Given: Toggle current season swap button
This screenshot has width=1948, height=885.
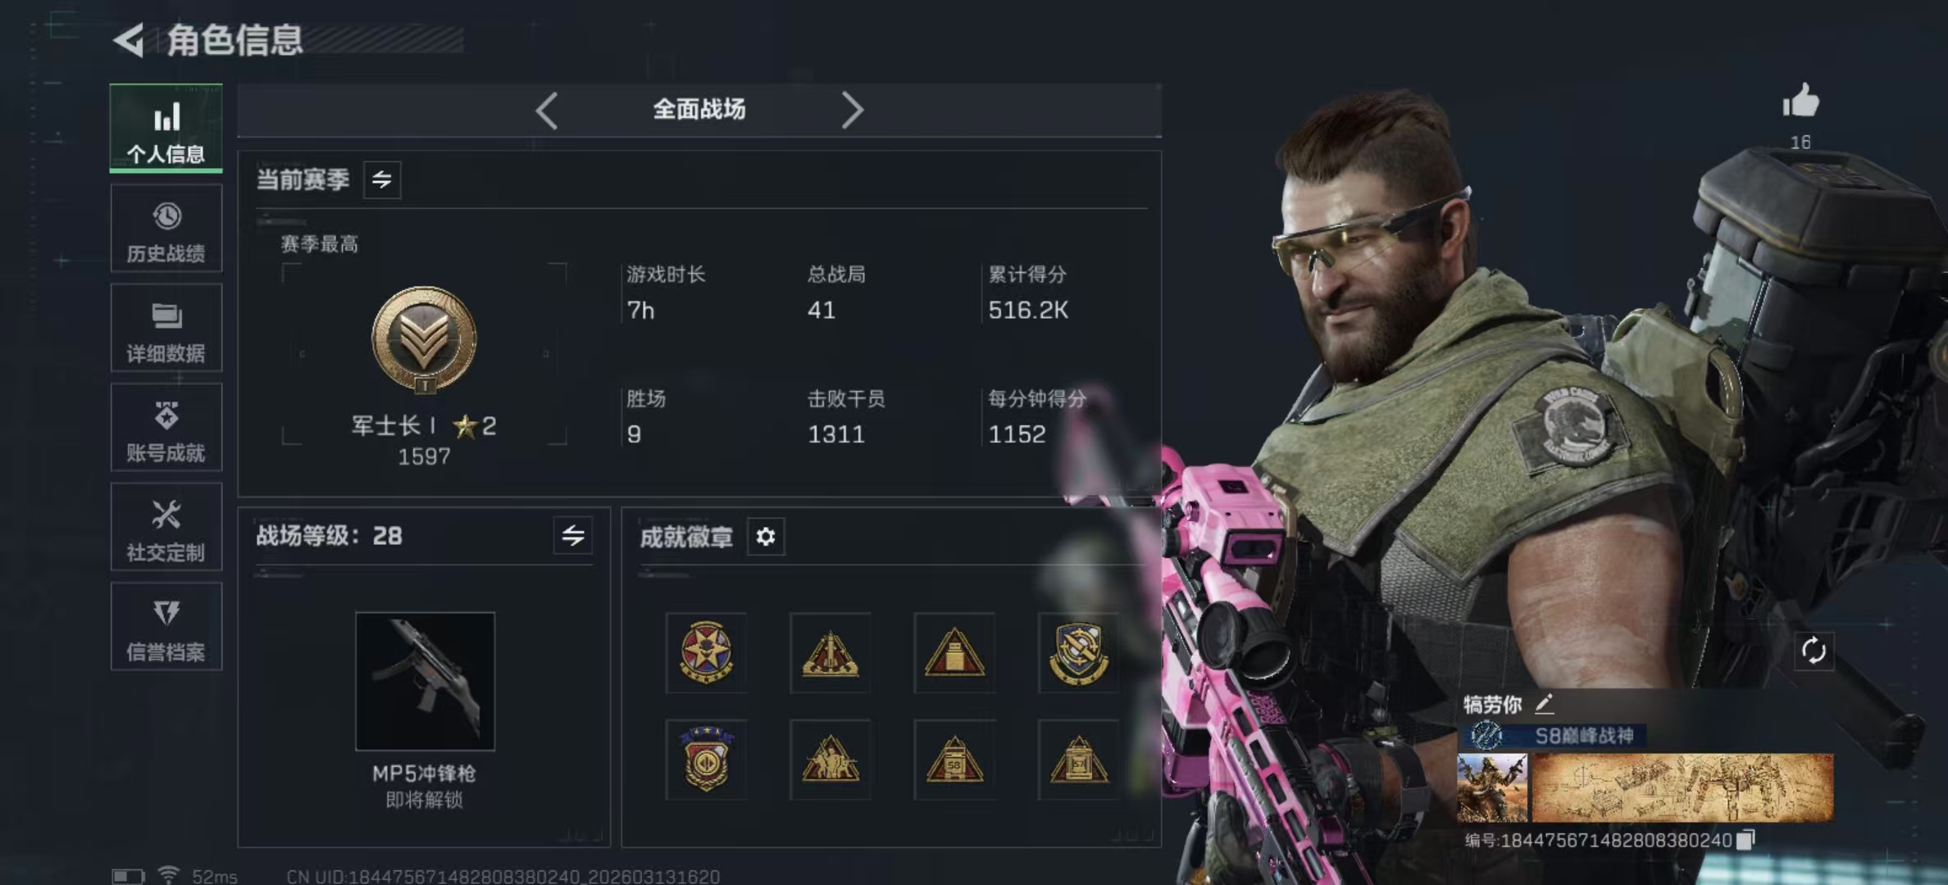Looking at the screenshot, I should [382, 179].
